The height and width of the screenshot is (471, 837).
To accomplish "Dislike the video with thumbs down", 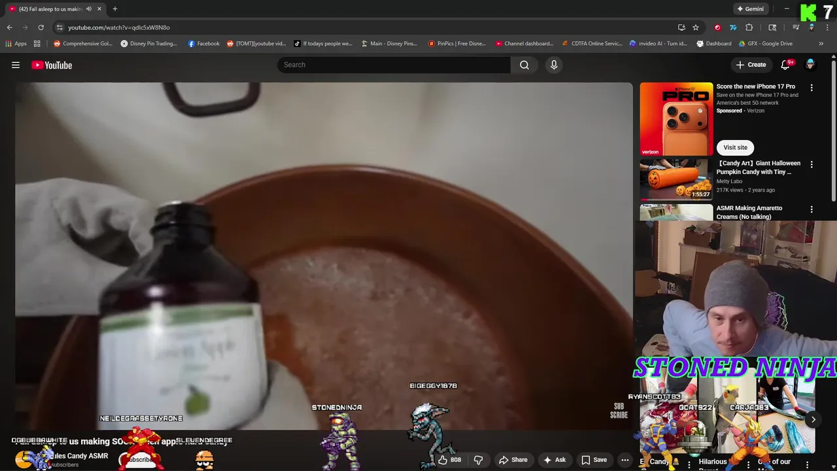I will click(x=478, y=460).
